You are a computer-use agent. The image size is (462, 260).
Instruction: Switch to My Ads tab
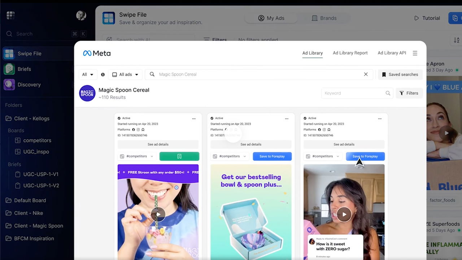[271, 18]
